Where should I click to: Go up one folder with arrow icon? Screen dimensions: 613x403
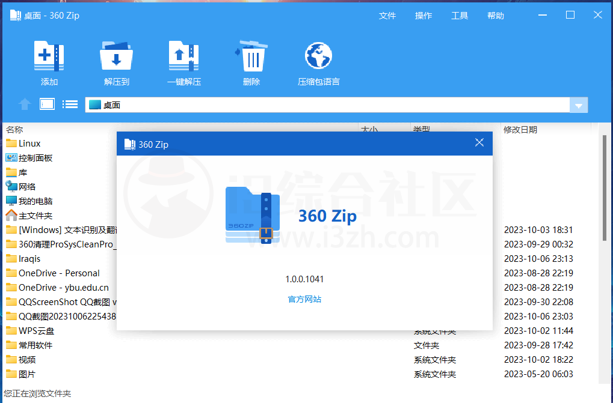pos(25,104)
